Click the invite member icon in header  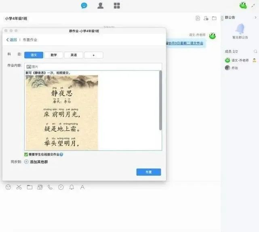[206, 18]
